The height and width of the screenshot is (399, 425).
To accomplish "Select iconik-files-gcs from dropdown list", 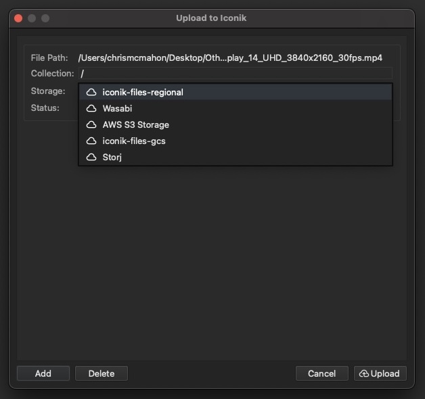I will [134, 141].
